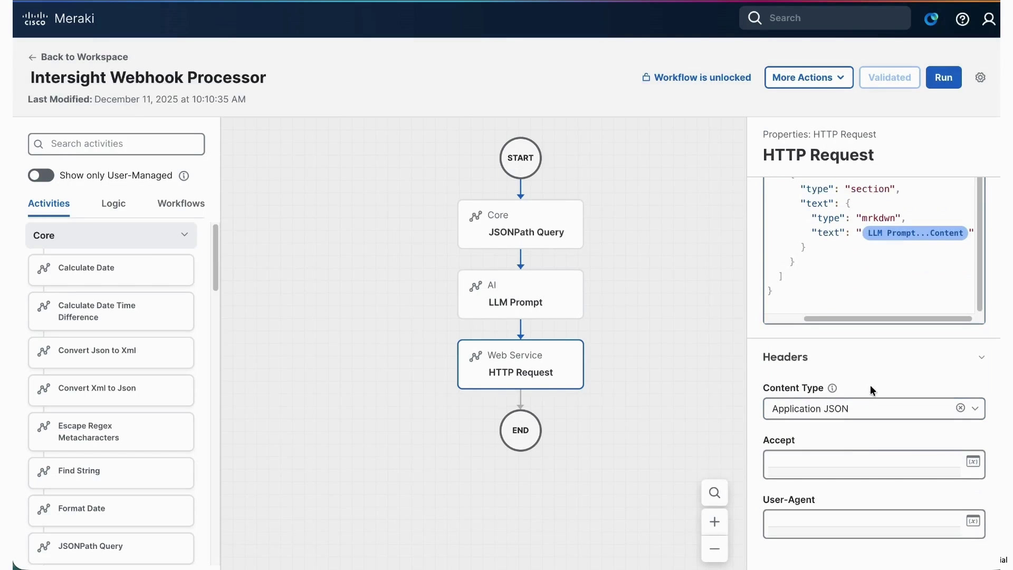The height and width of the screenshot is (570, 1013).
Task: Open the More Actions dropdown
Action: pos(808,78)
